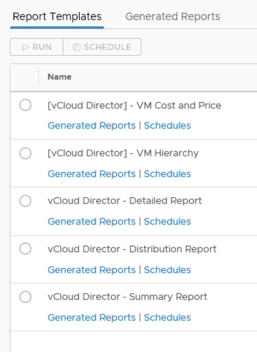The image size is (257, 352).
Task: Click the Run play icon
Action: pyautogui.click(x=26, y=47)
